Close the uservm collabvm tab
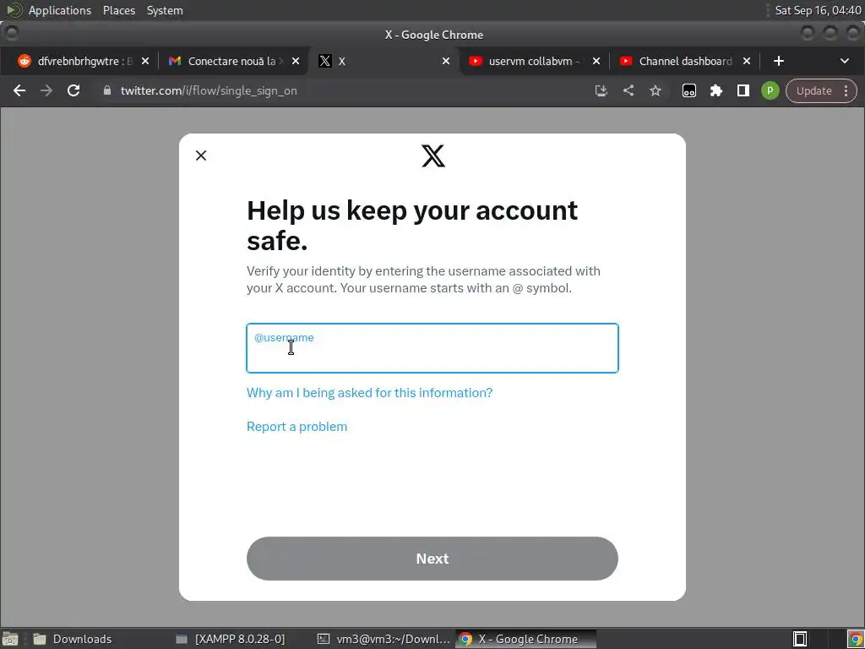Screen dimensions: 865x649 click(596, 61)
